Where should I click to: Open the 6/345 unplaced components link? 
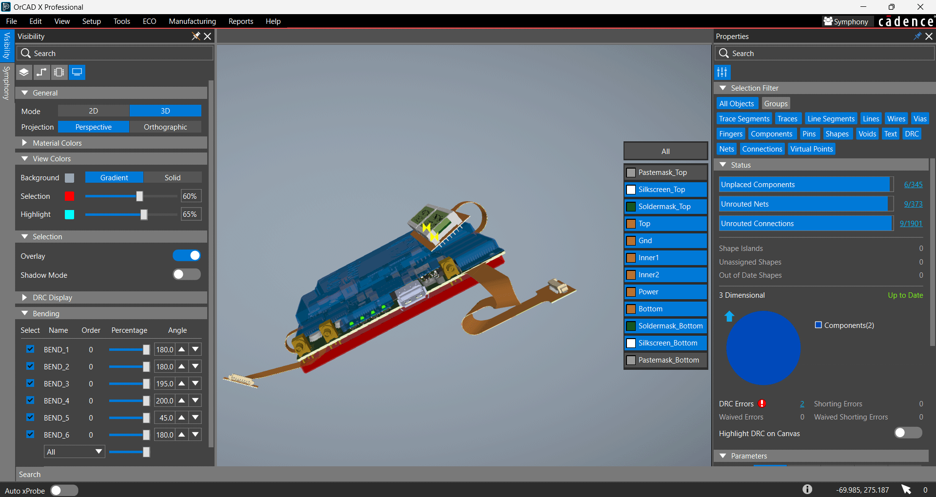(913, 184)
